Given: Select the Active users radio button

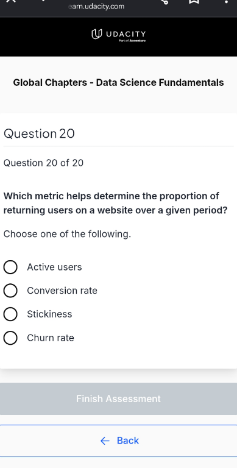Looking at the screenshot, I should point(10,267).
